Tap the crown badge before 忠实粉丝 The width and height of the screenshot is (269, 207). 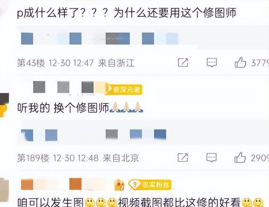coord(119,185)
